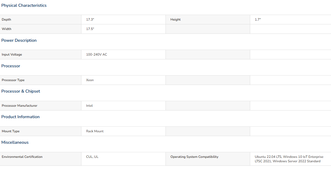Select the Width label cell
Screen dimensions: 331x169
pos(40,29)
